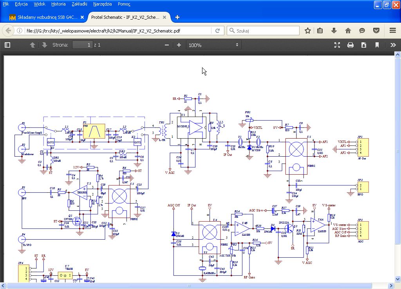Image resolution: width=401 pixels, height=289 pixels.
Task: Zoom in on the schematic
Action: point(179,45)
